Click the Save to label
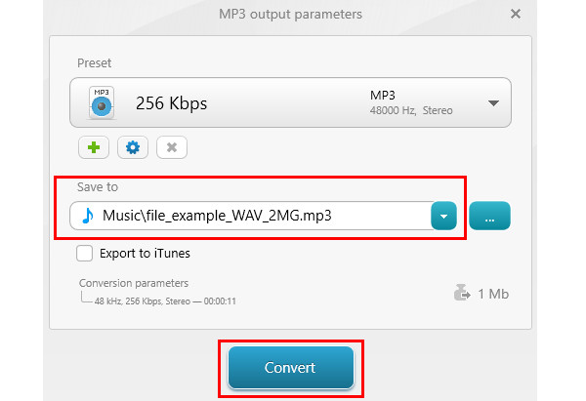586x401 pixels. tap(97, 187)
